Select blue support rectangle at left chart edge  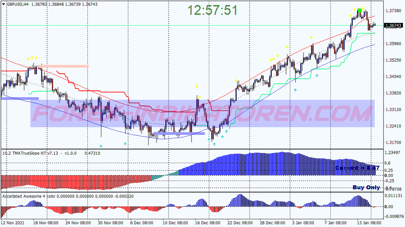(20, 98)
